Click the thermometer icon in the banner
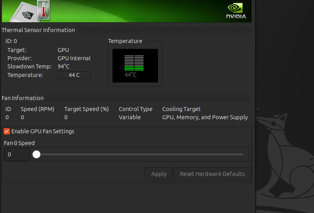 44,10
